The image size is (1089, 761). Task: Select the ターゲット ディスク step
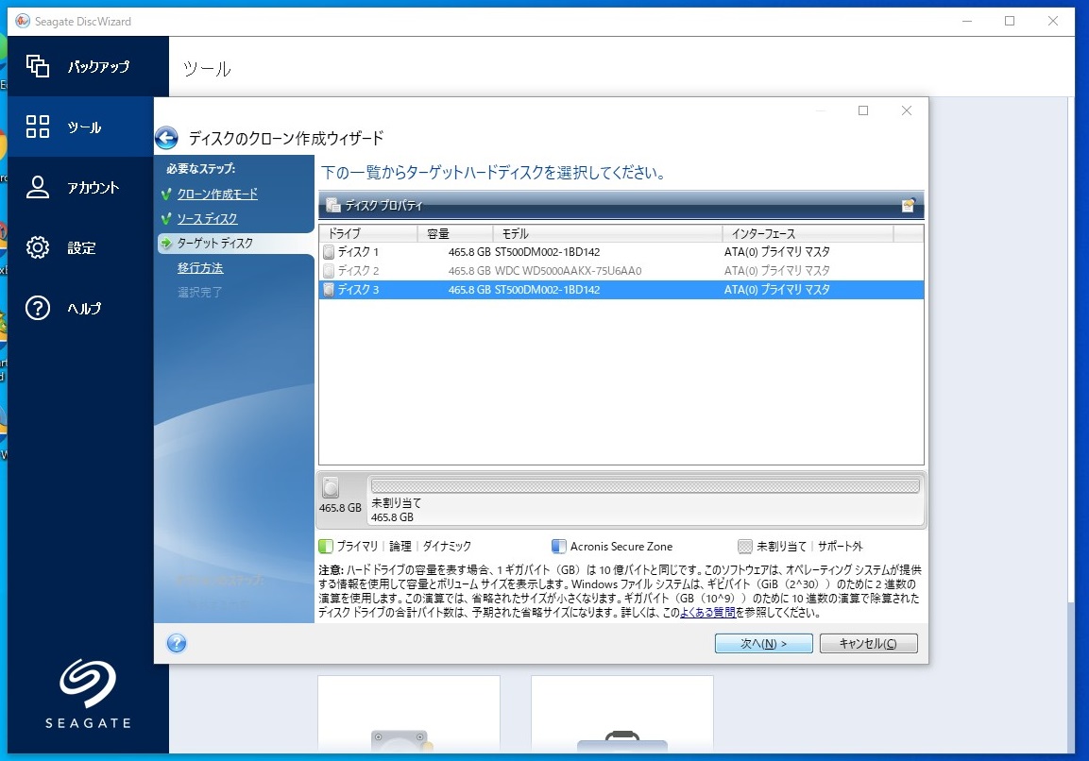[x=214, y=243]
